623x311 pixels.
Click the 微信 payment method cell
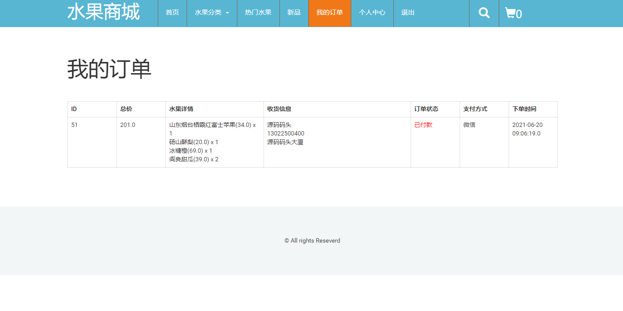tap(469, 125)
